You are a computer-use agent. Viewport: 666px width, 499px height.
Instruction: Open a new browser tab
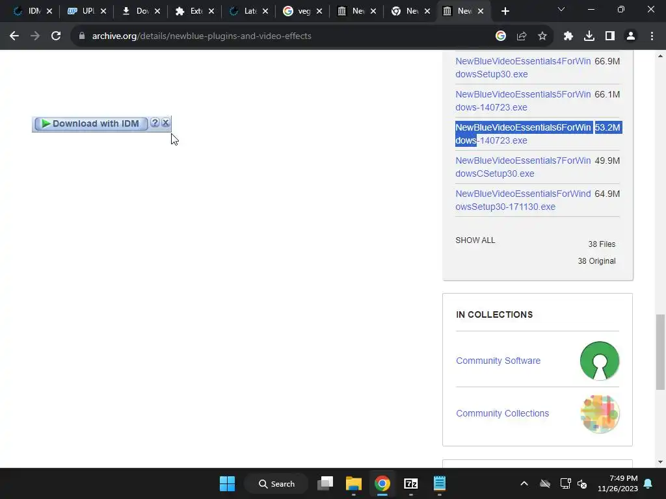tap(505, 12)
